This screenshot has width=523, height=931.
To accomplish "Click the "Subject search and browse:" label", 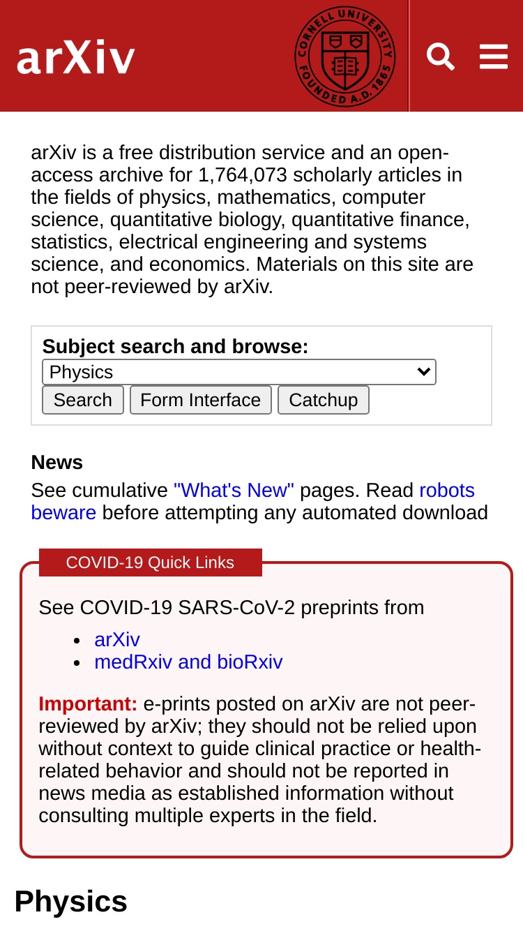I will (175, 347).
